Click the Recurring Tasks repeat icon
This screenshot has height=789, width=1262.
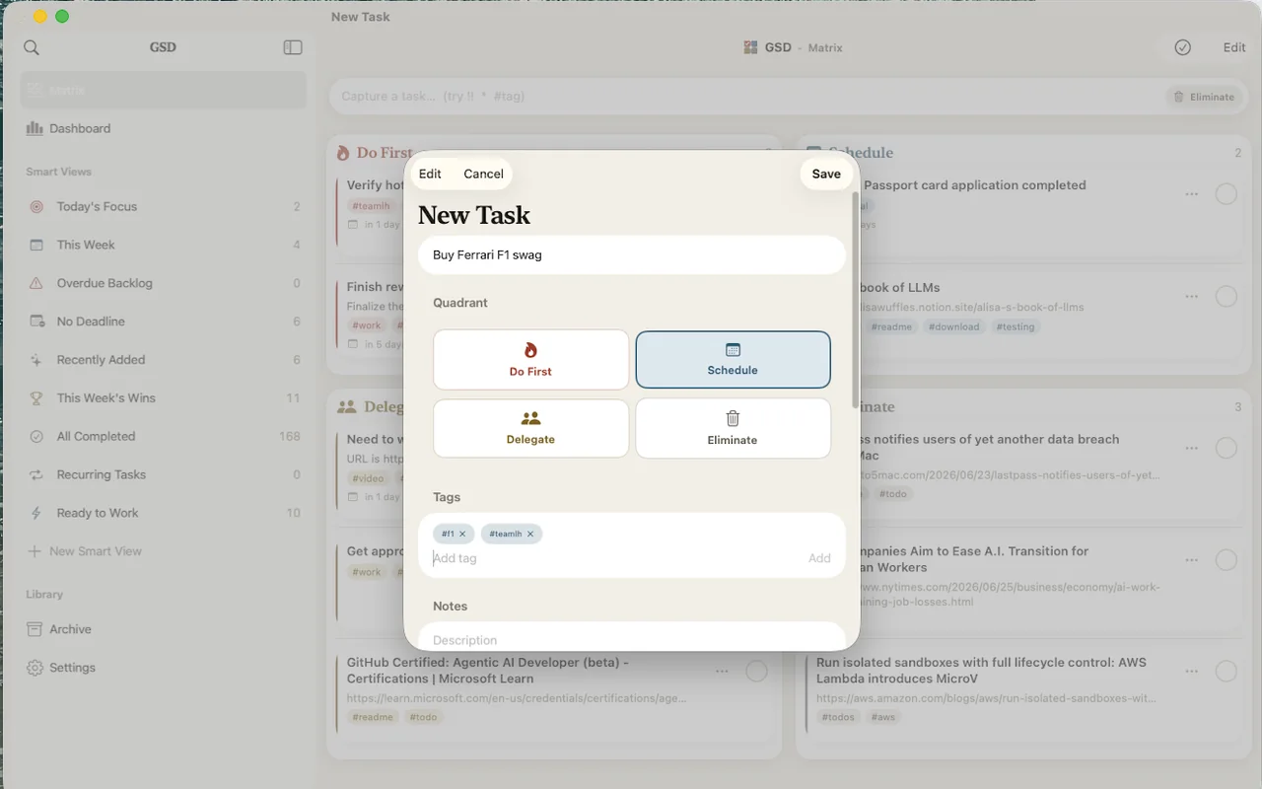36,474
